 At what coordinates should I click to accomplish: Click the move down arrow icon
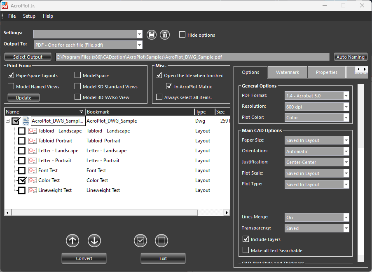click(94, 241)
